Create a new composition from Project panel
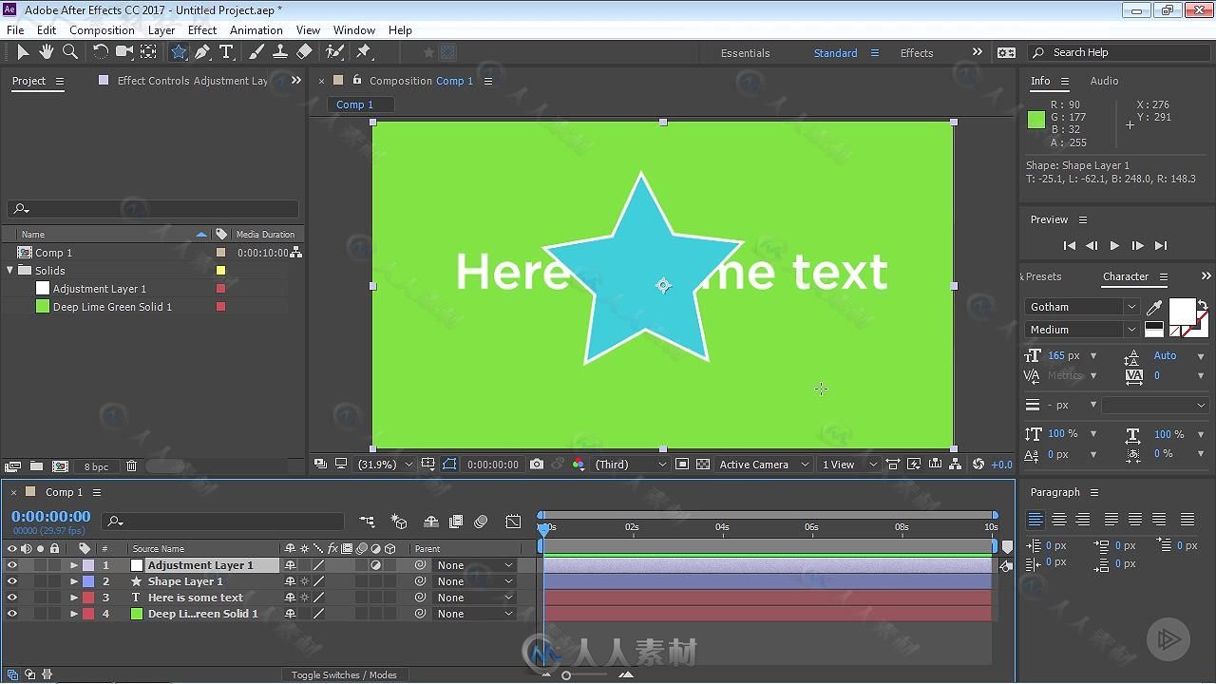 pos(60,466)
